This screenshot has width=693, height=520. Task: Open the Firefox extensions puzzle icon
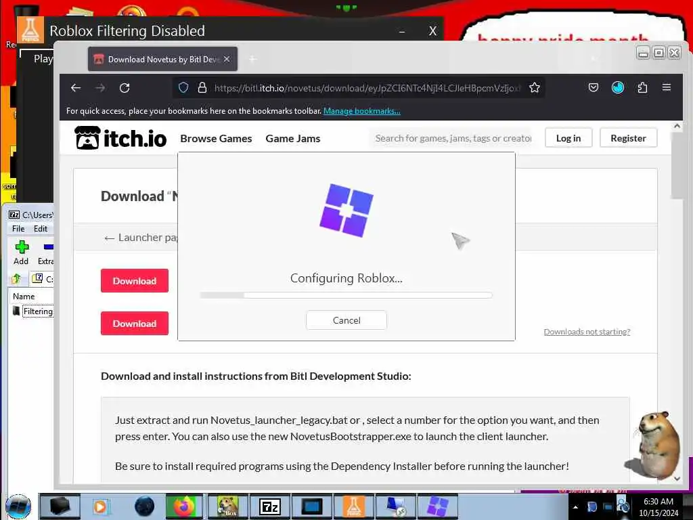click(642, 87)
